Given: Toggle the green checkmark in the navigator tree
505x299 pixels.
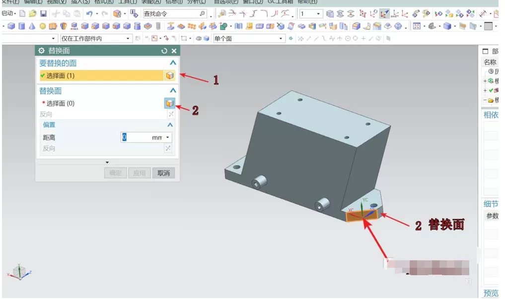Looking at the screenshot, I should 491,90.
